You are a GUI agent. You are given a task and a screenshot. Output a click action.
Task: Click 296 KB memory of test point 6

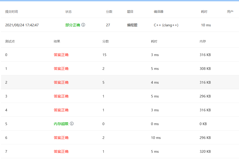tap(205, 138)
